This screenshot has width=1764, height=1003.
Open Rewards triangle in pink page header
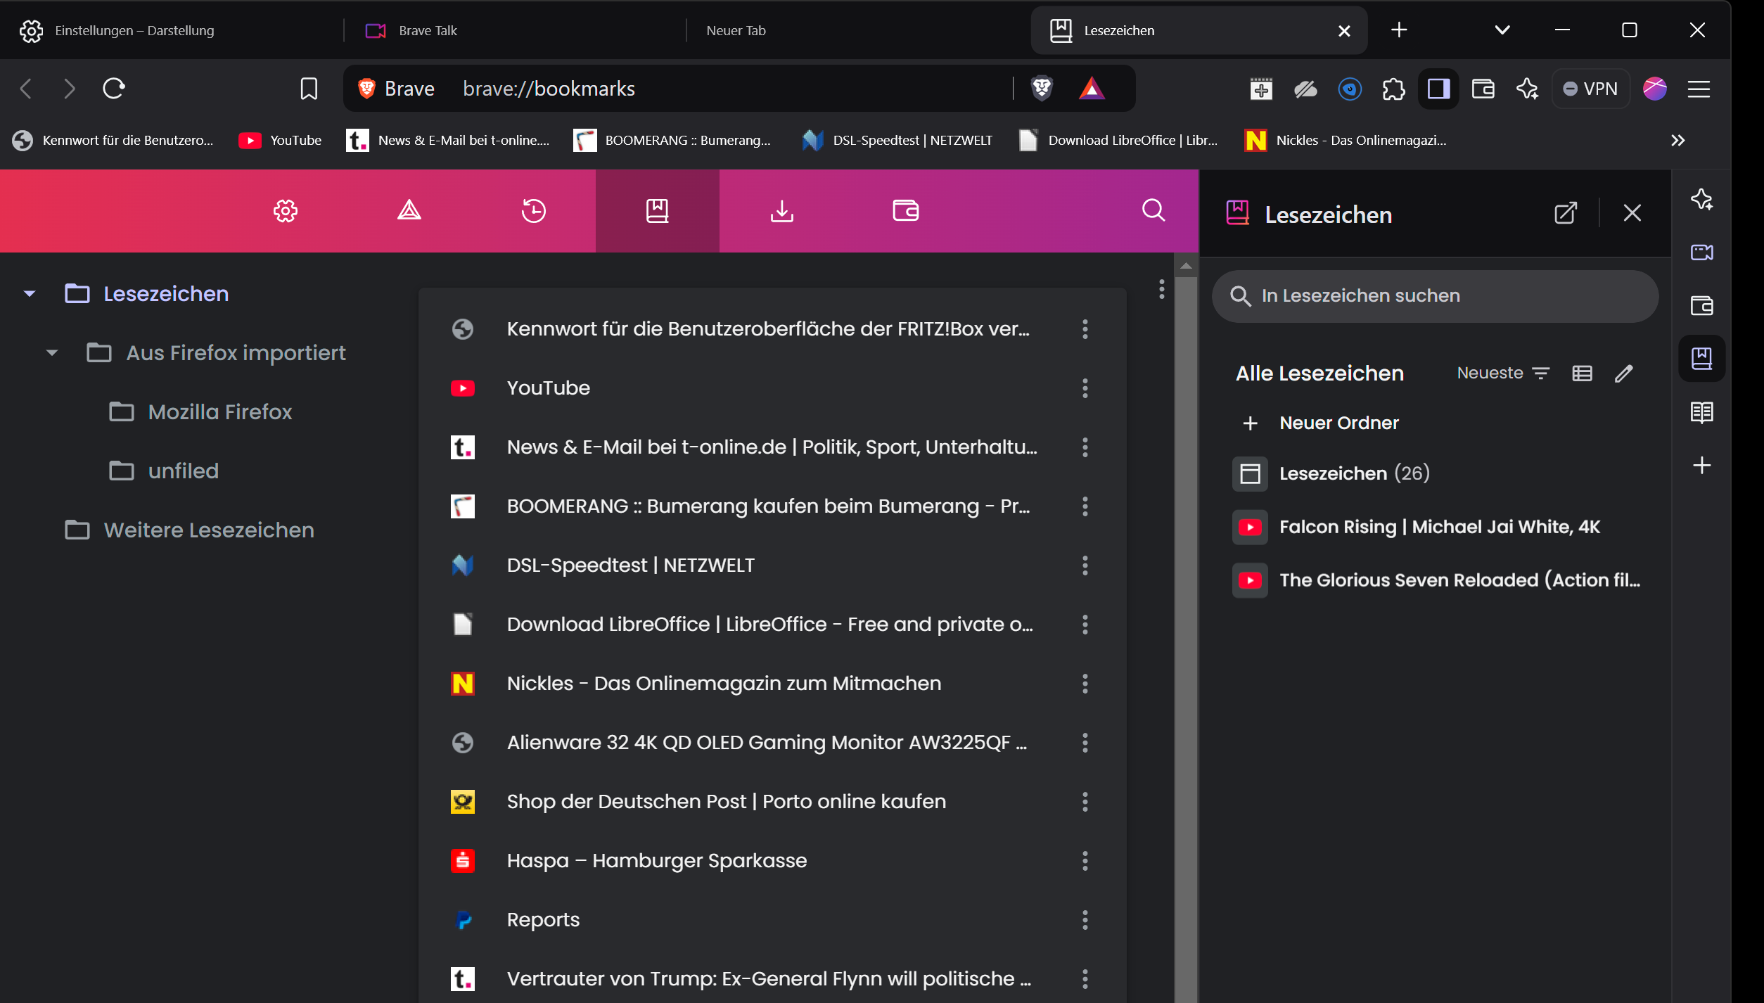coord(409,211)
